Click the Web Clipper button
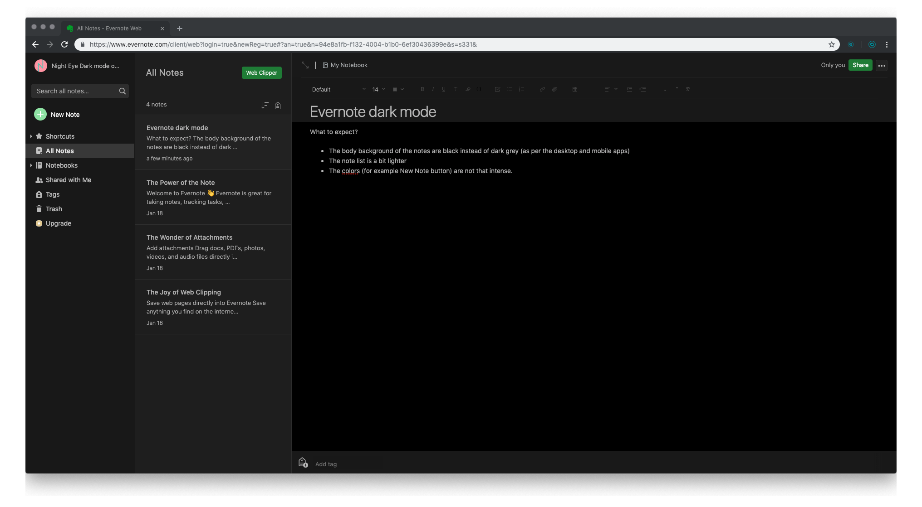This screenshot has width=922, height=507. [x=261, y=72]
